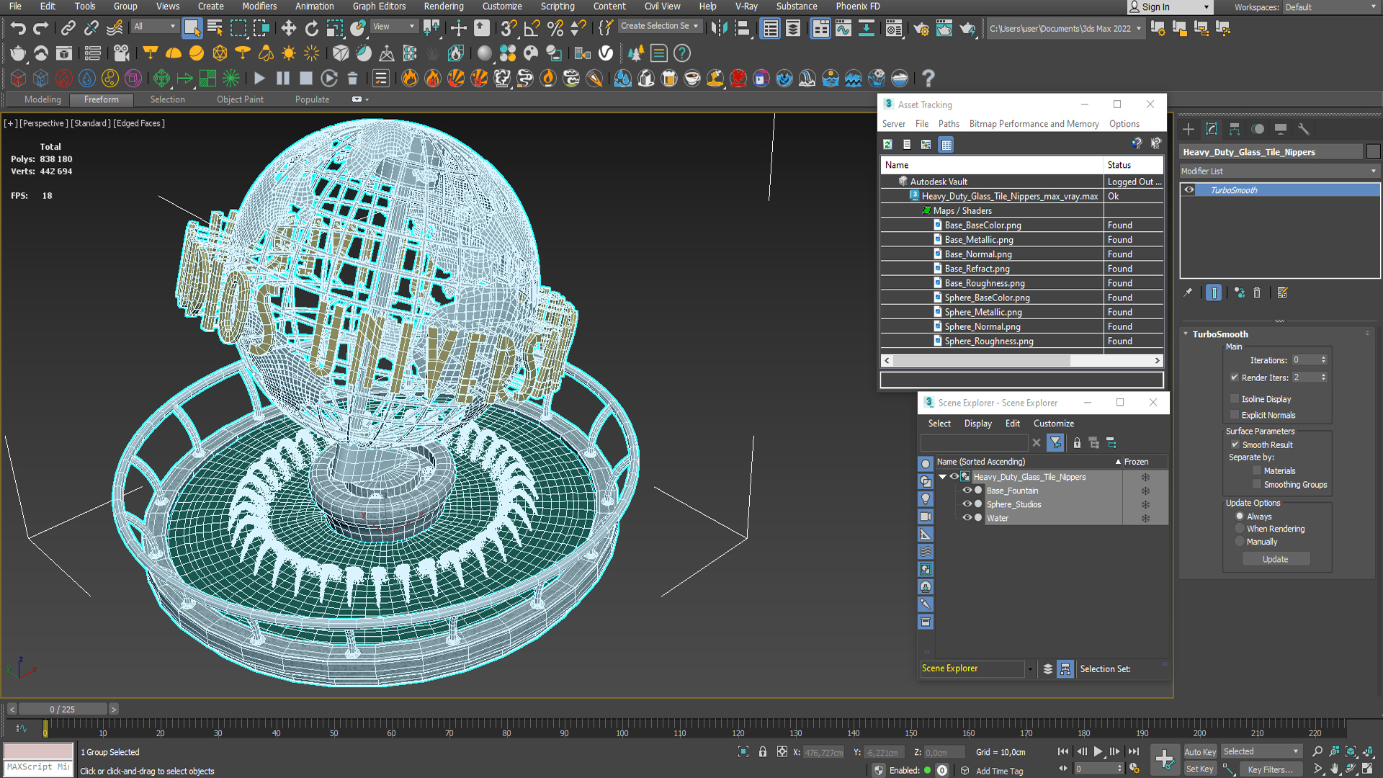1383x778 pixels.
Task: Click the Update button in TurboSmooth
Action: tap(1276, 560)
